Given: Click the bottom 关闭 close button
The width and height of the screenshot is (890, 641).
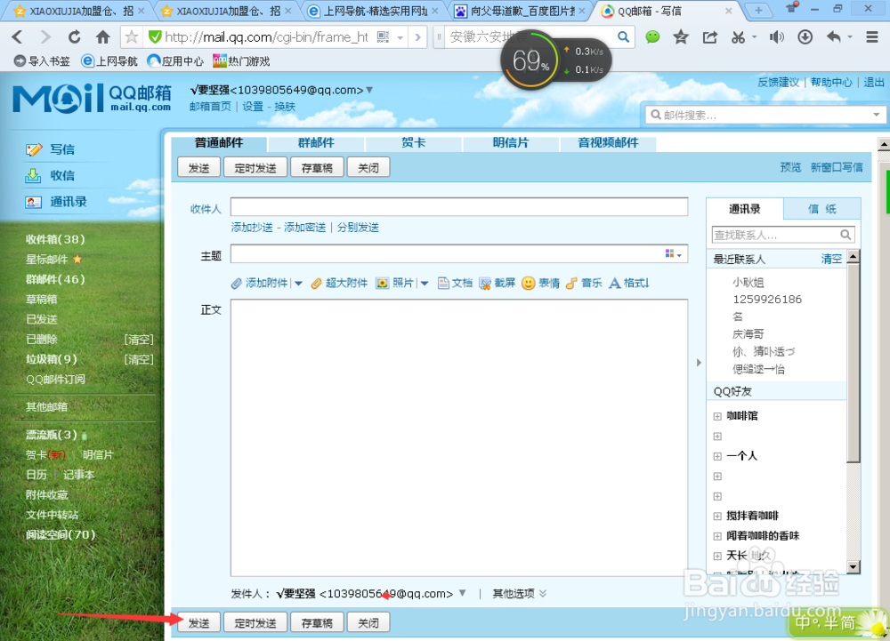Looking at the screenshot, I should point(368,623).
